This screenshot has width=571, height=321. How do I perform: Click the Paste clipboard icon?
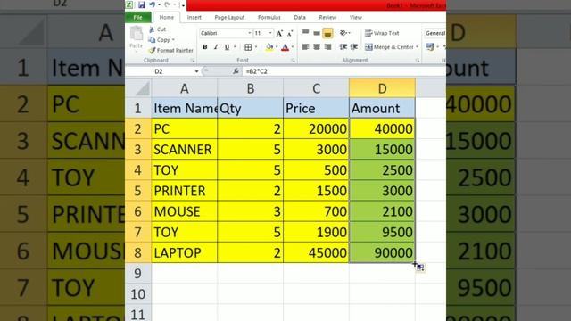click(137, 34)
